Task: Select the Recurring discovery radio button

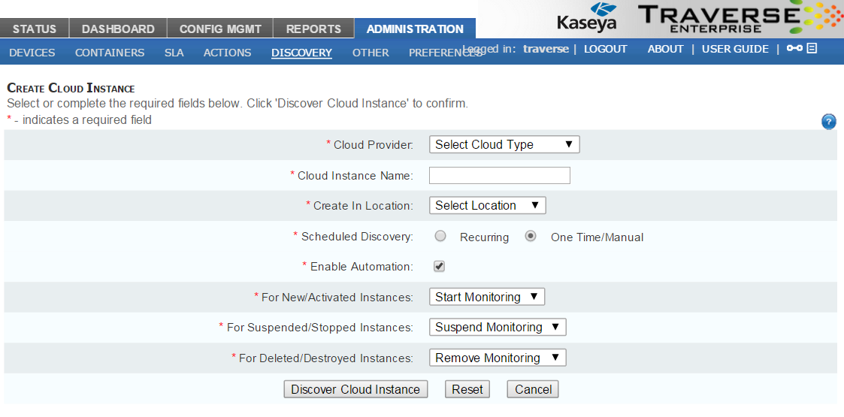Action: (441, 237)
